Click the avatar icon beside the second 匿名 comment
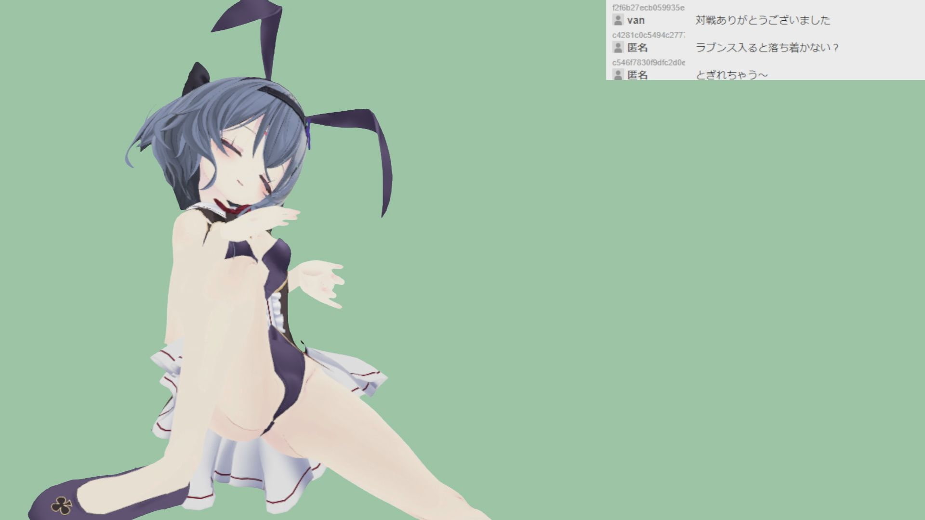The width and height of the screenshot is (925, 520). 618,47
